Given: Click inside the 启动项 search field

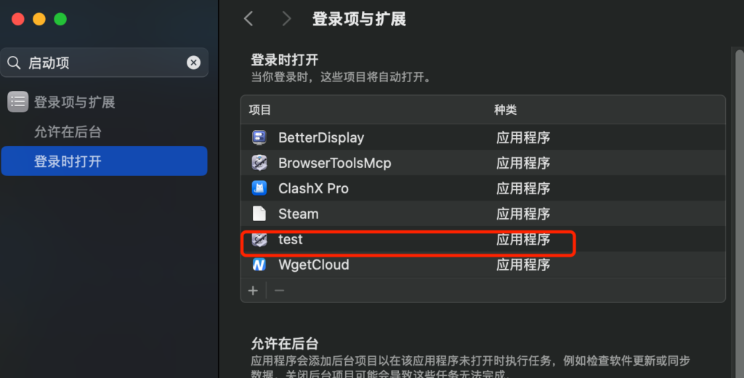Looking at the screenshot, I should tap(105, 63).
